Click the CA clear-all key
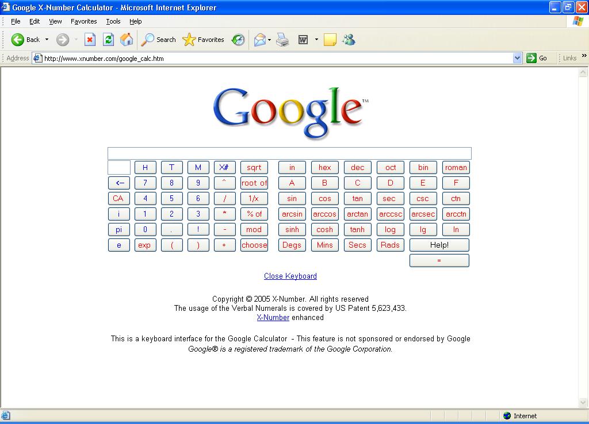Image resolution: width=589 pixels, height=424 pixels. tap(118, 198)
